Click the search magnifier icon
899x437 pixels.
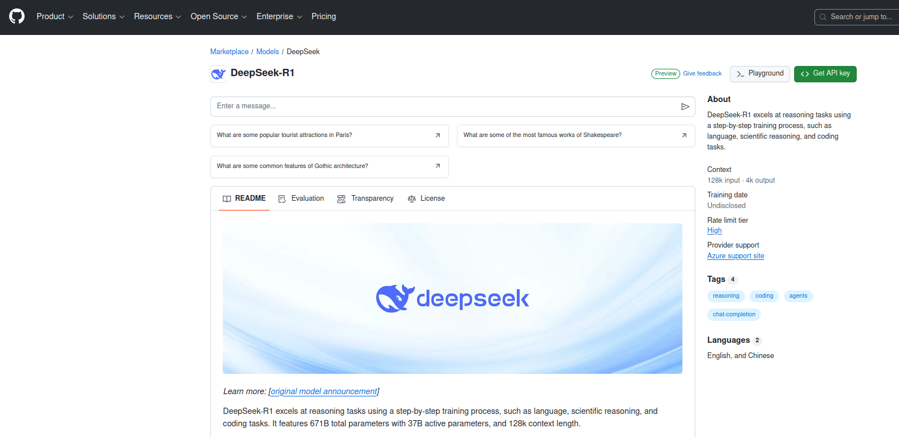823,17
